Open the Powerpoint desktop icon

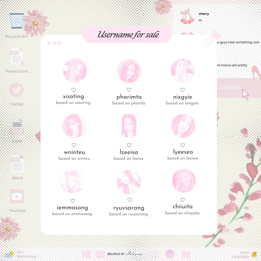click(x=16, y=57)
